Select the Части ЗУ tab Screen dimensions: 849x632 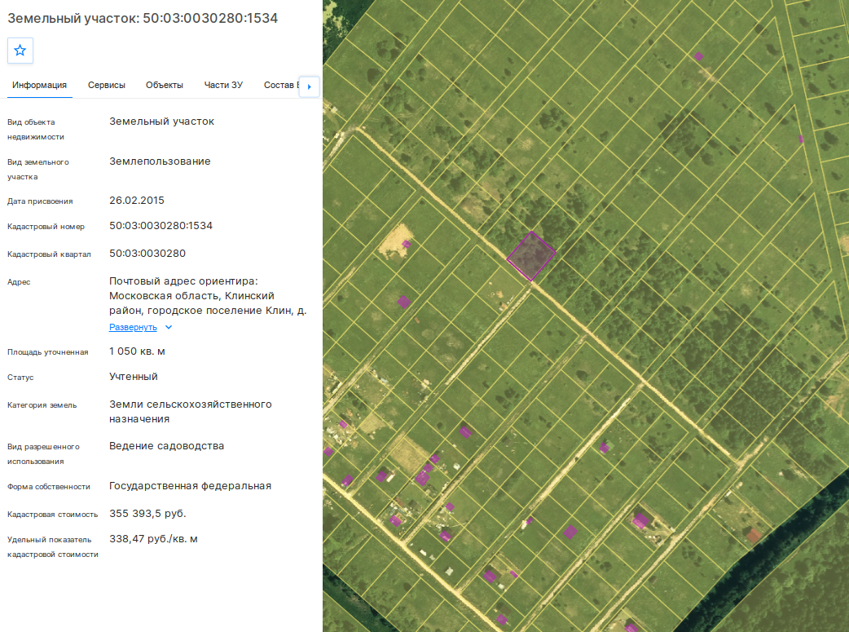(x=223, y=85)
